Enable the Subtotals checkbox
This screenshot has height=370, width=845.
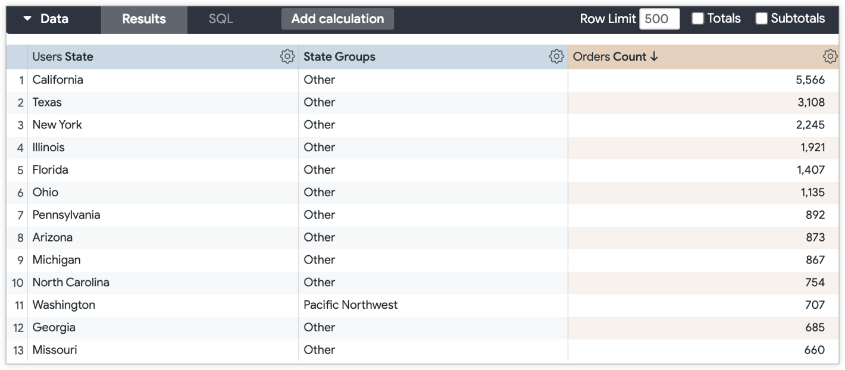pyautogui.click(x=761, y=18)
